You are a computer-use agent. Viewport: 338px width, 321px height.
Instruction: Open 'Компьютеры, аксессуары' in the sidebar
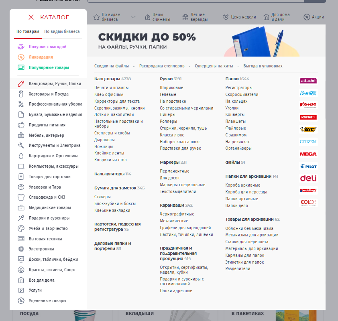tap(53, 166)
